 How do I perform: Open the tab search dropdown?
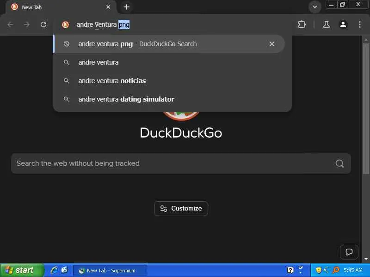(x=315, y=7)
